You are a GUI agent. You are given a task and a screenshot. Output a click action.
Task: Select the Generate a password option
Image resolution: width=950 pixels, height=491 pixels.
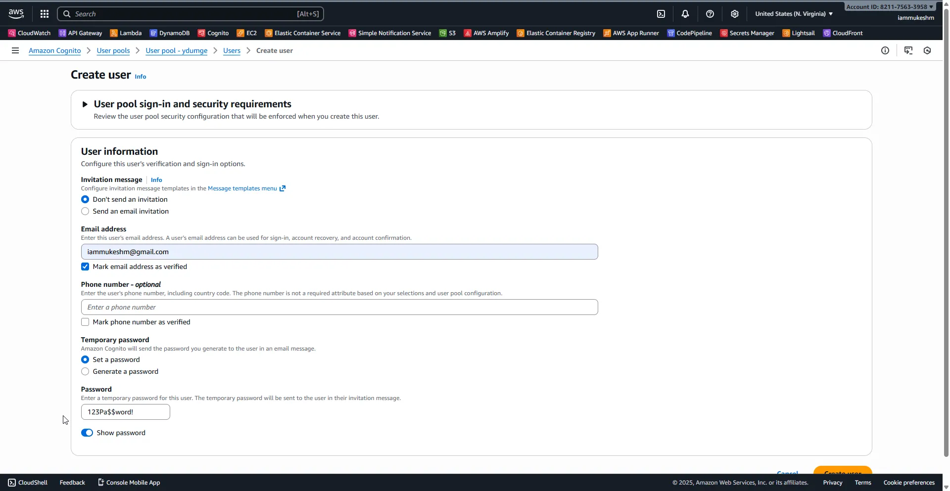click(85, 371)
